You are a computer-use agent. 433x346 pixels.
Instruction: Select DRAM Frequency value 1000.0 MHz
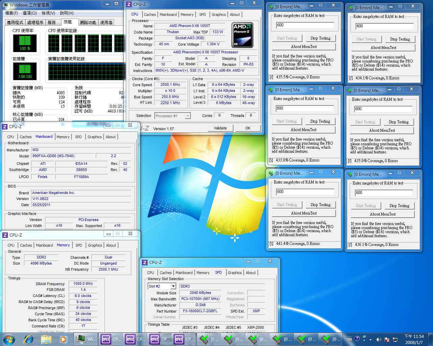click(83, 283)
